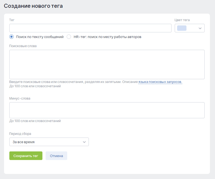
Task: Click the HR-тег: поиск по месту работы авторов label
Action: (x=107, y=37)
